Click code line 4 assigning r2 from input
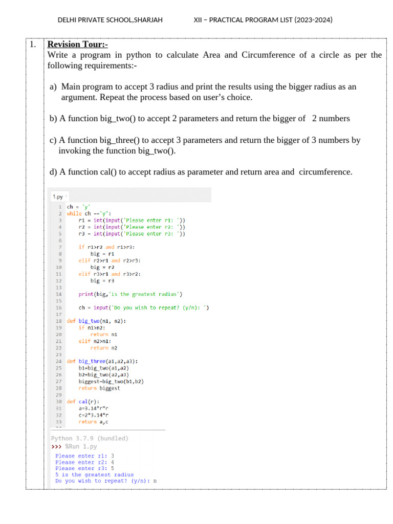The image size is (393, 524). [x=132, y=227]
